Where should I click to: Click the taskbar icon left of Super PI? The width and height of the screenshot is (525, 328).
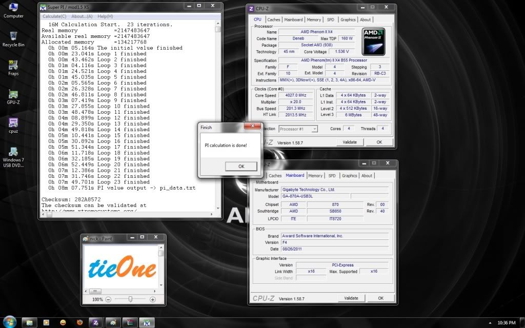[x=130, y=322]
